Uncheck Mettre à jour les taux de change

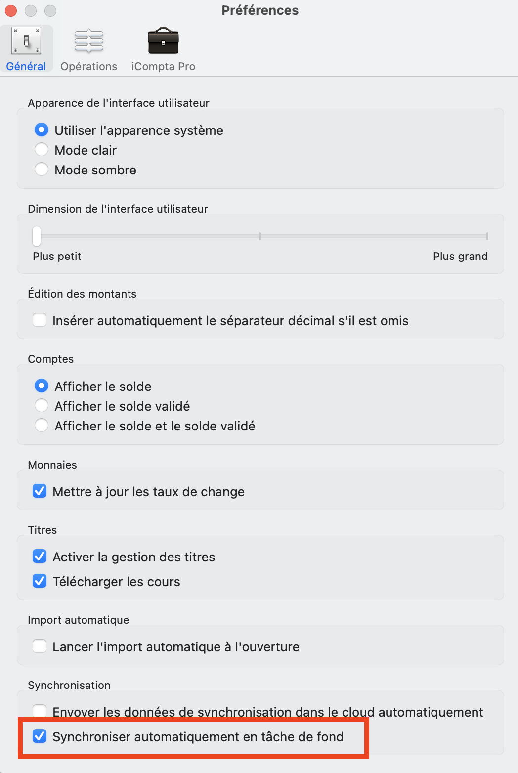click(x=40, y=491)
